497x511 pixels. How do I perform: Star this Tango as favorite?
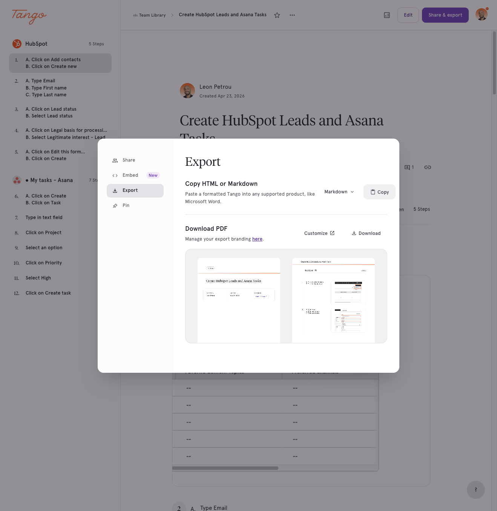click(277, 15)
